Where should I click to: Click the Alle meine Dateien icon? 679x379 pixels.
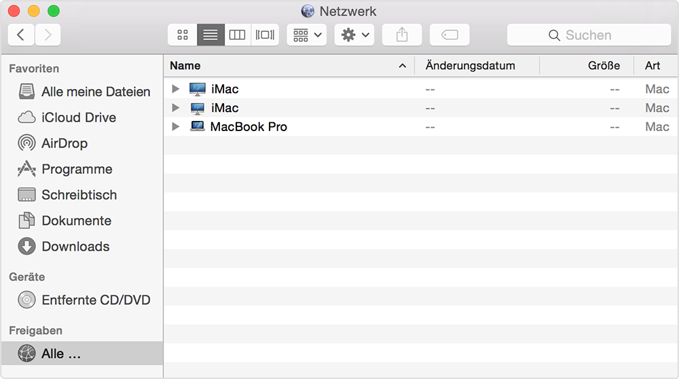pyautogui.click(x=26, y=92)
